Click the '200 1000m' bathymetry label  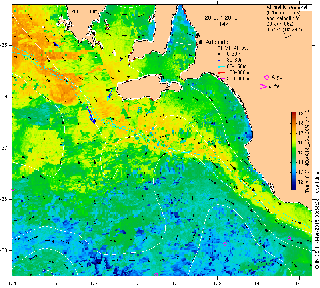[x=84, y=12]
